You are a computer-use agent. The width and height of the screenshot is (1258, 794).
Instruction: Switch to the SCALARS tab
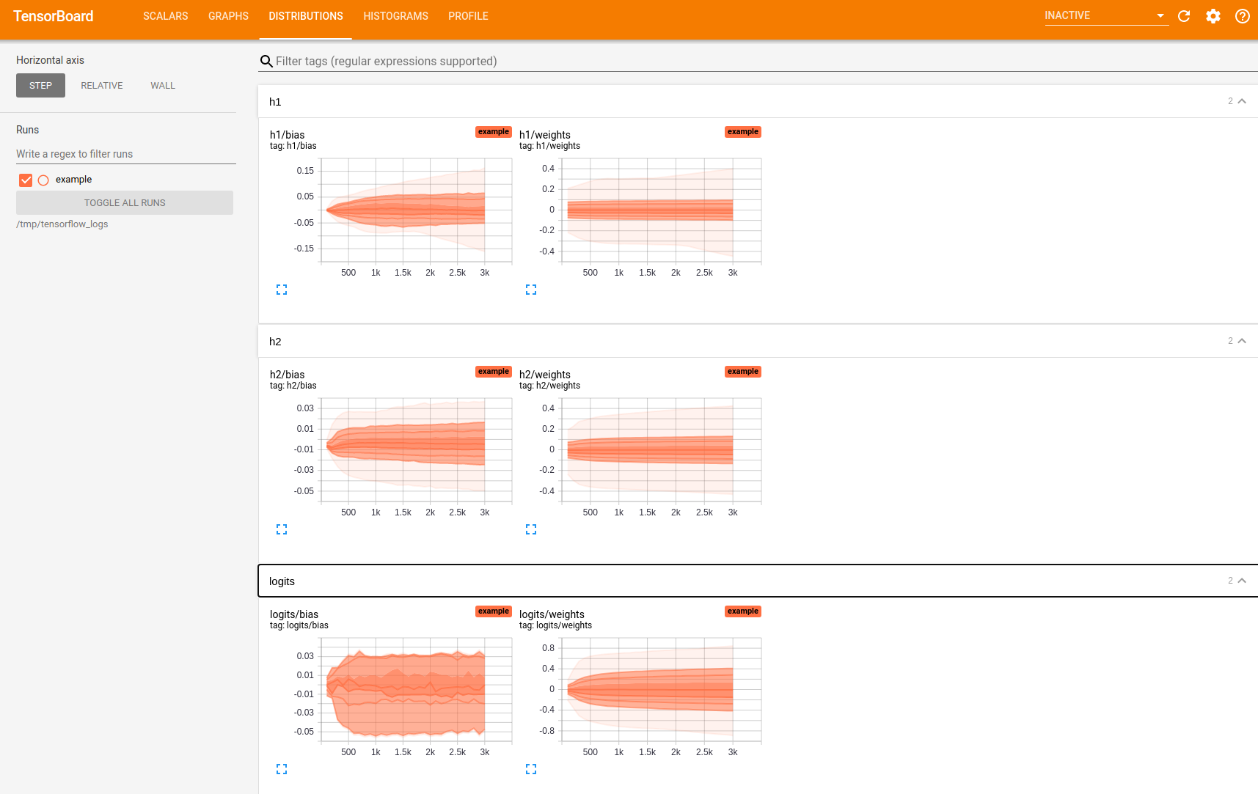tap(165, 16)
